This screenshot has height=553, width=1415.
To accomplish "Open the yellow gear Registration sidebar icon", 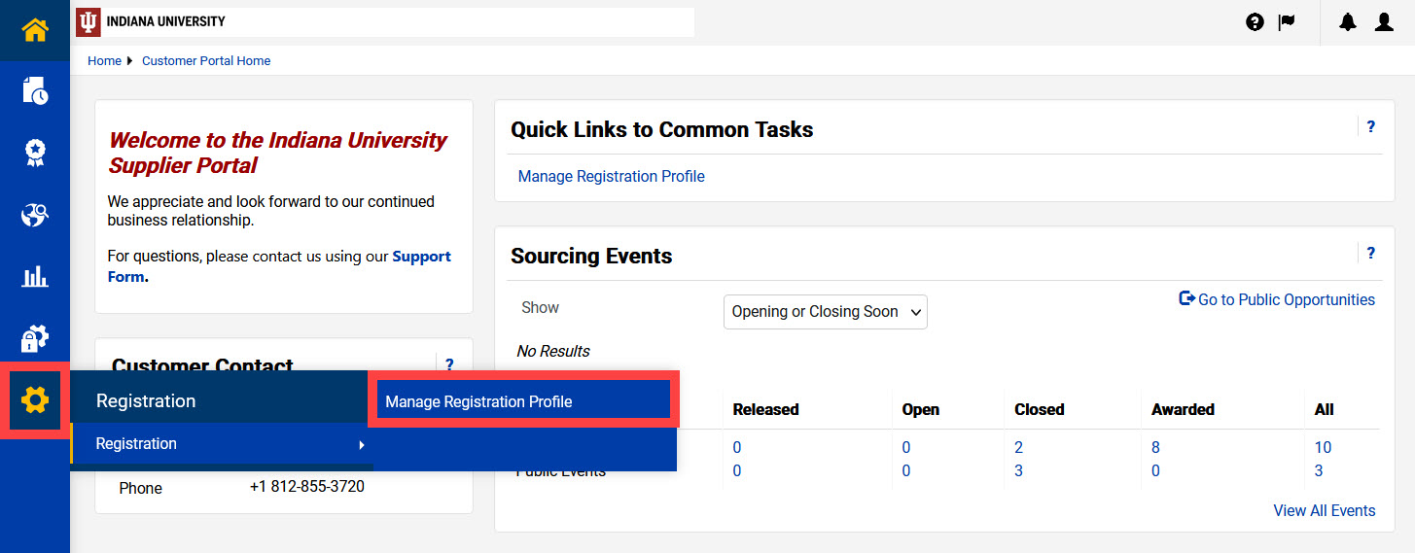I will click(x=35, y=399).
